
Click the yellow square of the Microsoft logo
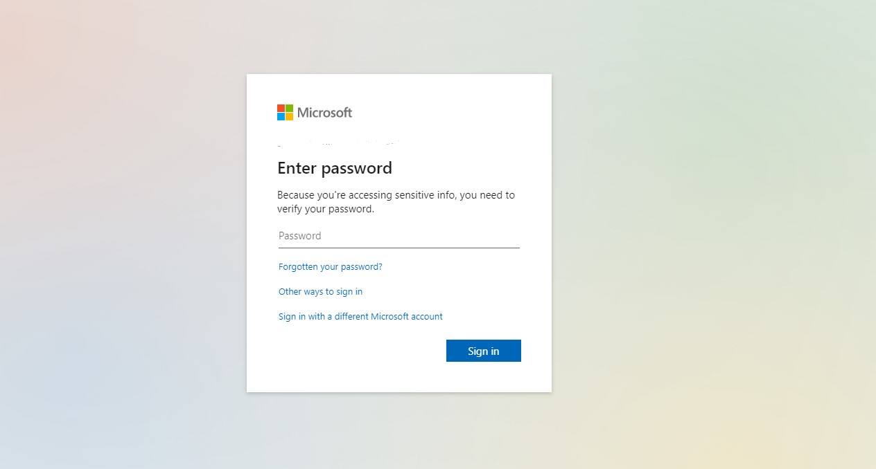[289, 116]
